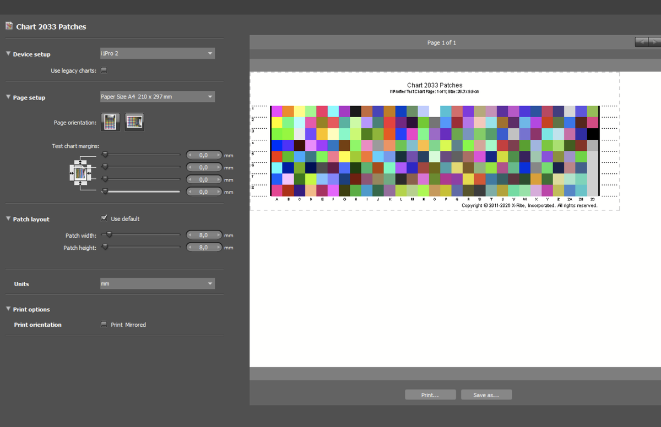Viewport: 661px width, 427px height.
Task: Click the Patch height 8,0 value field
Action: [204, 248]
